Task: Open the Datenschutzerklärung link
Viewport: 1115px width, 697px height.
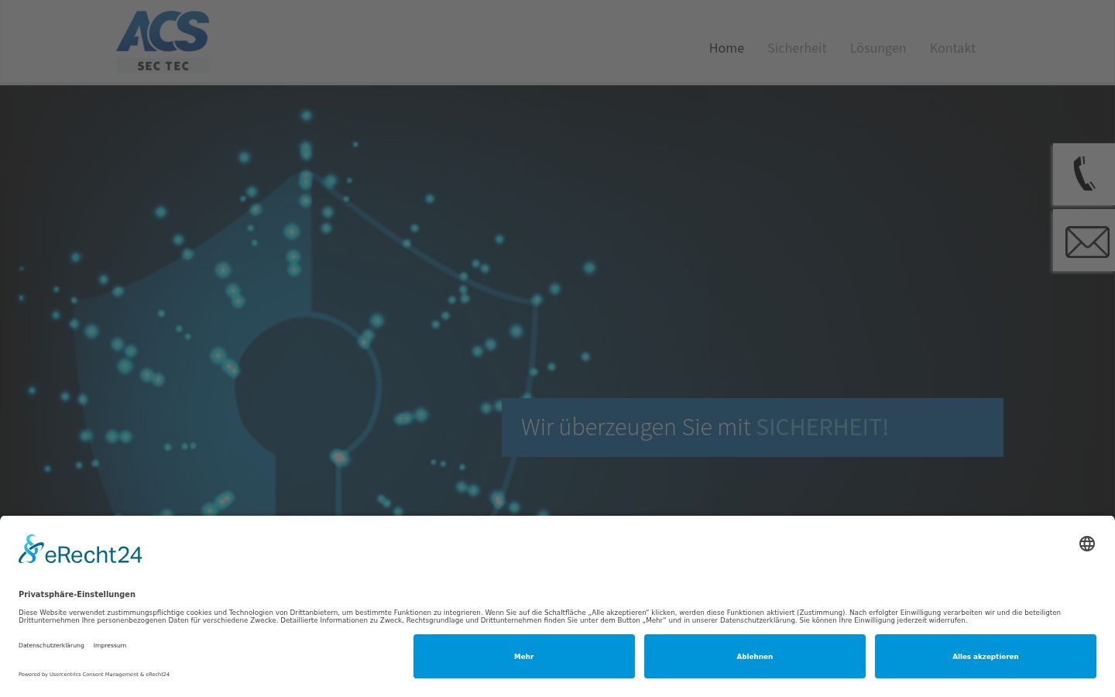Action: pos(51,645)
